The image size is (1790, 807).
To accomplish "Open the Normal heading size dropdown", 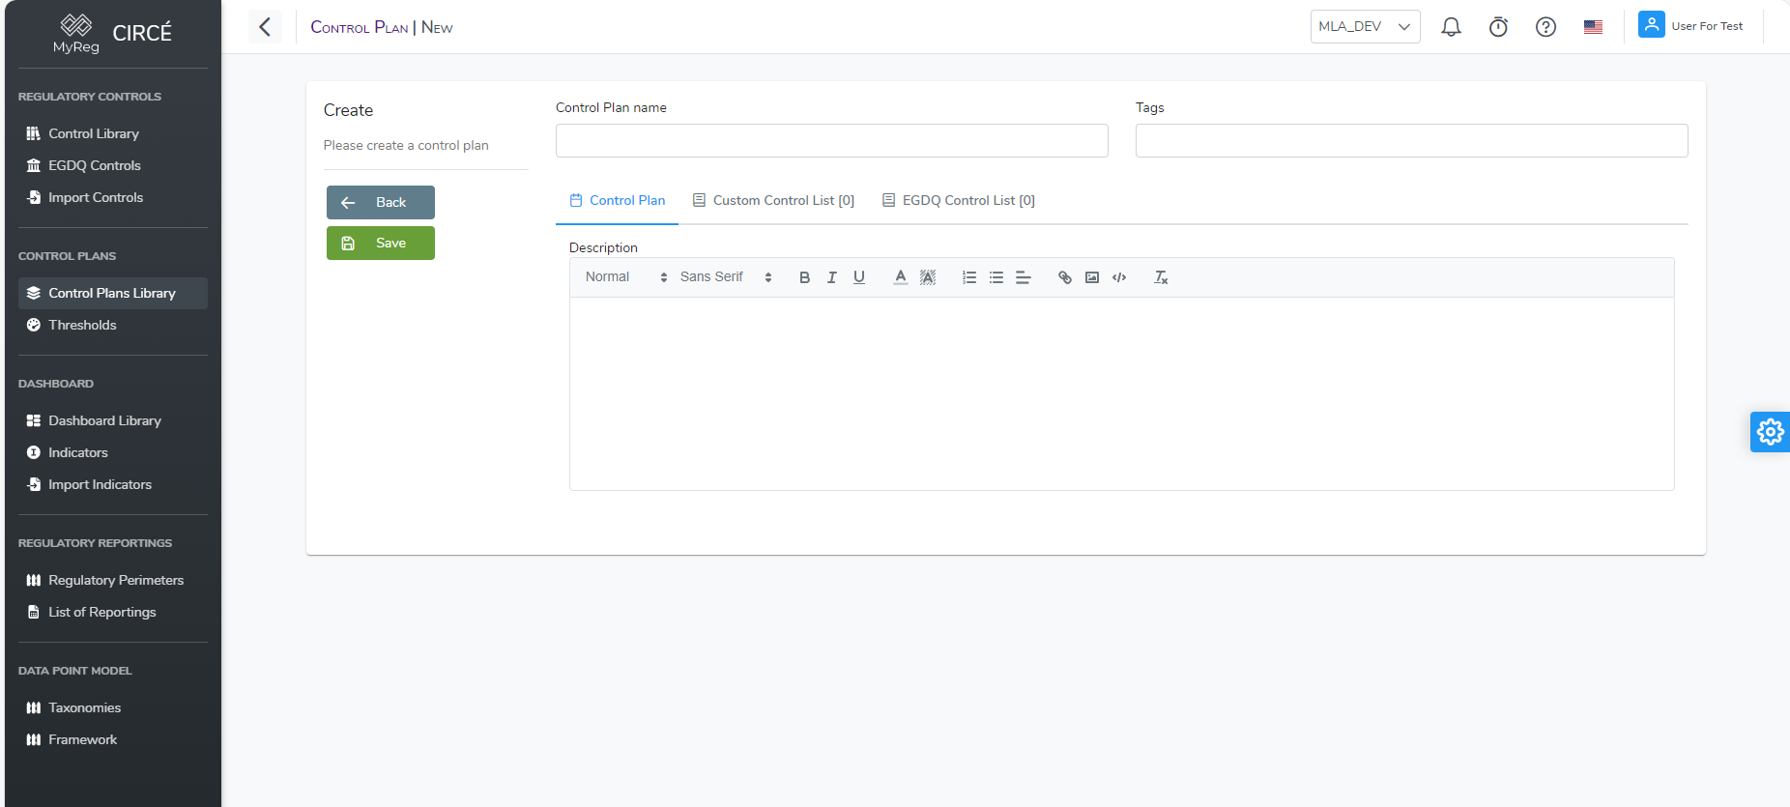I will pos(625,277).
